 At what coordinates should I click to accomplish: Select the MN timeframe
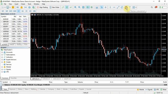[x=34, y=11]
